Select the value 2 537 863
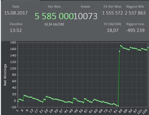The height and width of the screenshot is (115, 149). [135, 13]
